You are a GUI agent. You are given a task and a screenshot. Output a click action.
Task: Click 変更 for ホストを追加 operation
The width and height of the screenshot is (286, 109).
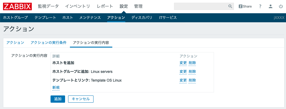(183, 63)
